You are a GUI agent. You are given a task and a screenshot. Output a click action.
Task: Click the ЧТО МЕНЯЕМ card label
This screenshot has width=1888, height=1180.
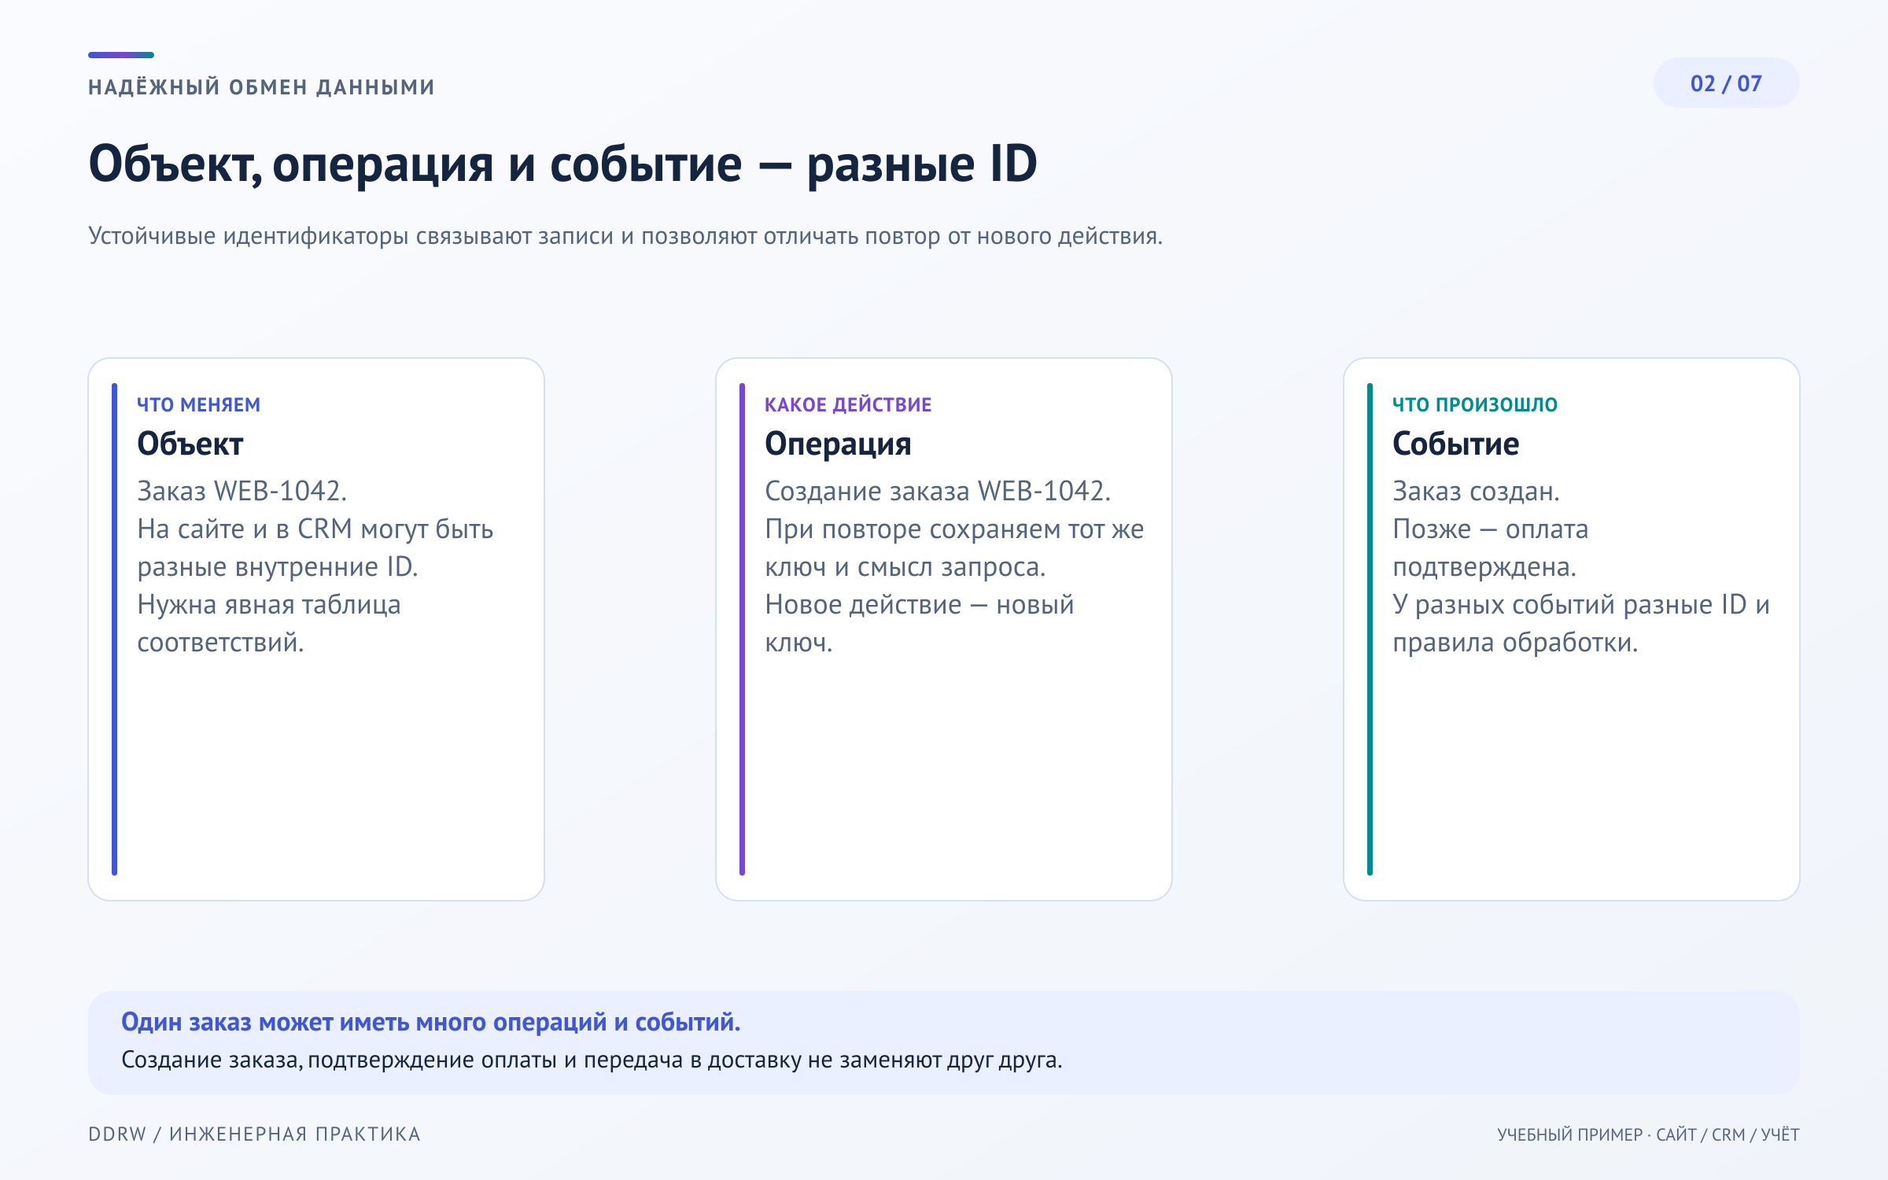click(198, 404)
